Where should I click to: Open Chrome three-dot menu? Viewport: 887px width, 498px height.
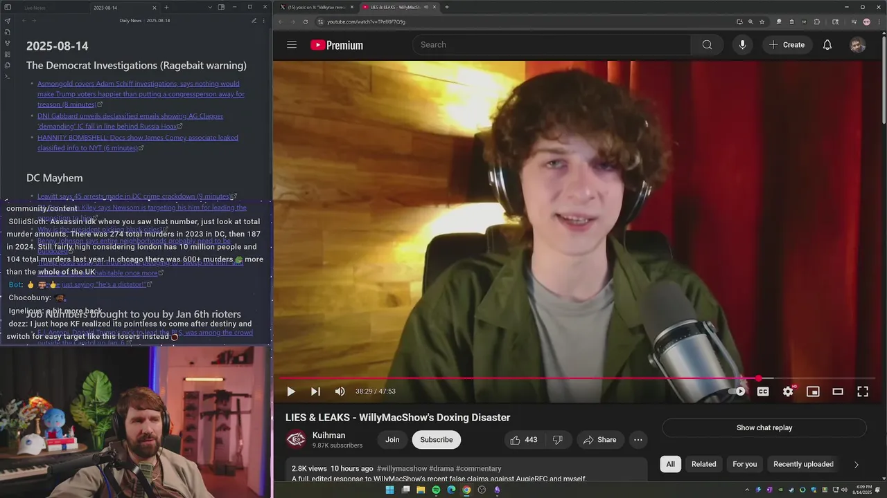879,21
